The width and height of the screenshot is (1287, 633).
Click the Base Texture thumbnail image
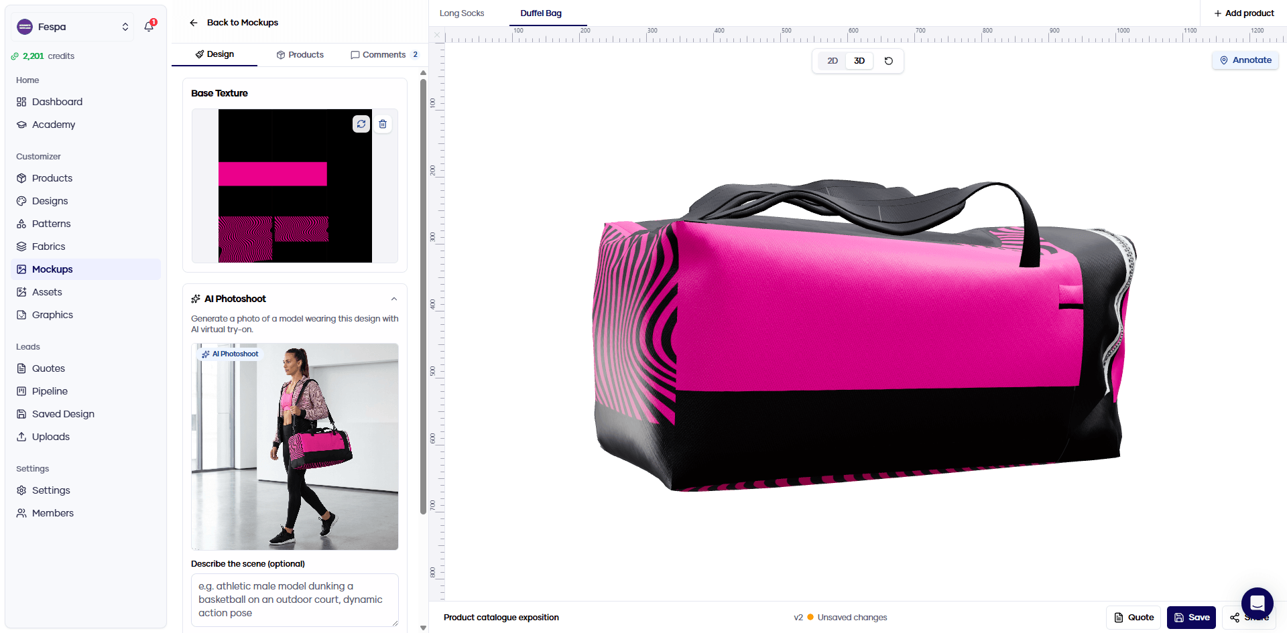click(295, 186)
